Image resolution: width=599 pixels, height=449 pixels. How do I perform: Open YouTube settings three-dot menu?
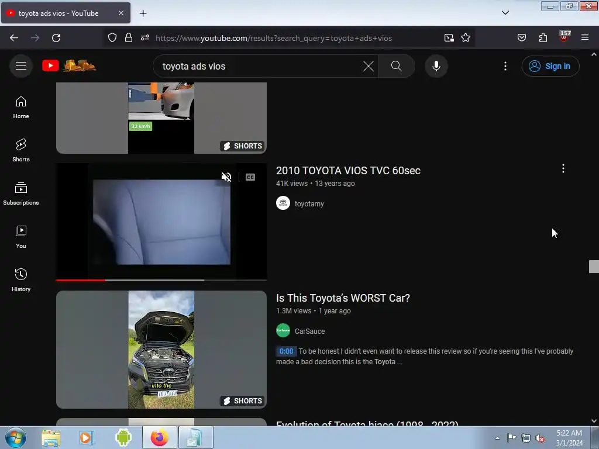click(x=505, y=66)
